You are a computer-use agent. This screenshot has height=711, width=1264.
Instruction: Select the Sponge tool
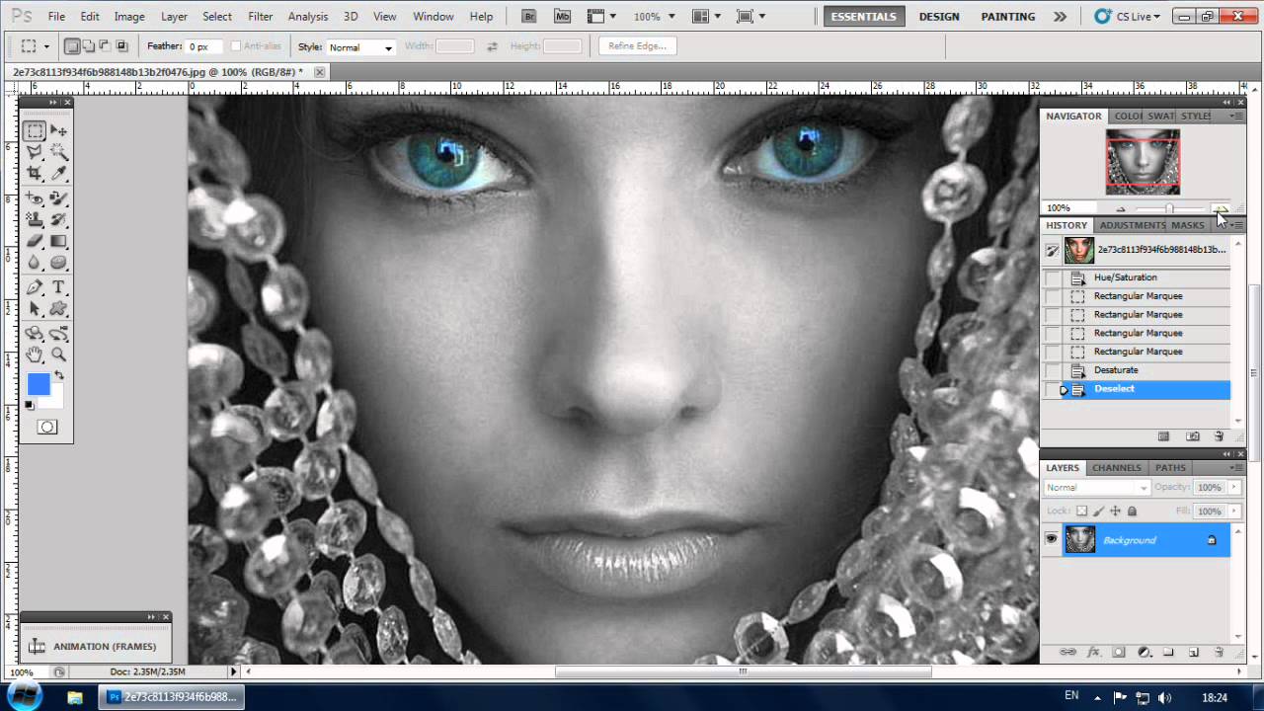(x=59, y=263)
